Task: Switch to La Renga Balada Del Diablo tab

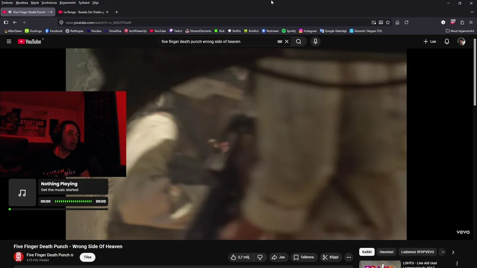Action: tap(83, 12)
